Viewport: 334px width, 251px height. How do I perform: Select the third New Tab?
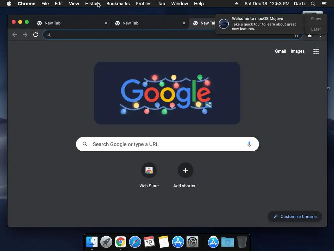(x=202, y=23)
